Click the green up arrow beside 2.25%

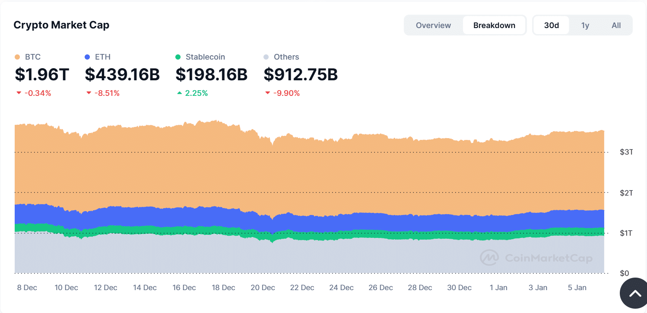pos(180,93)
